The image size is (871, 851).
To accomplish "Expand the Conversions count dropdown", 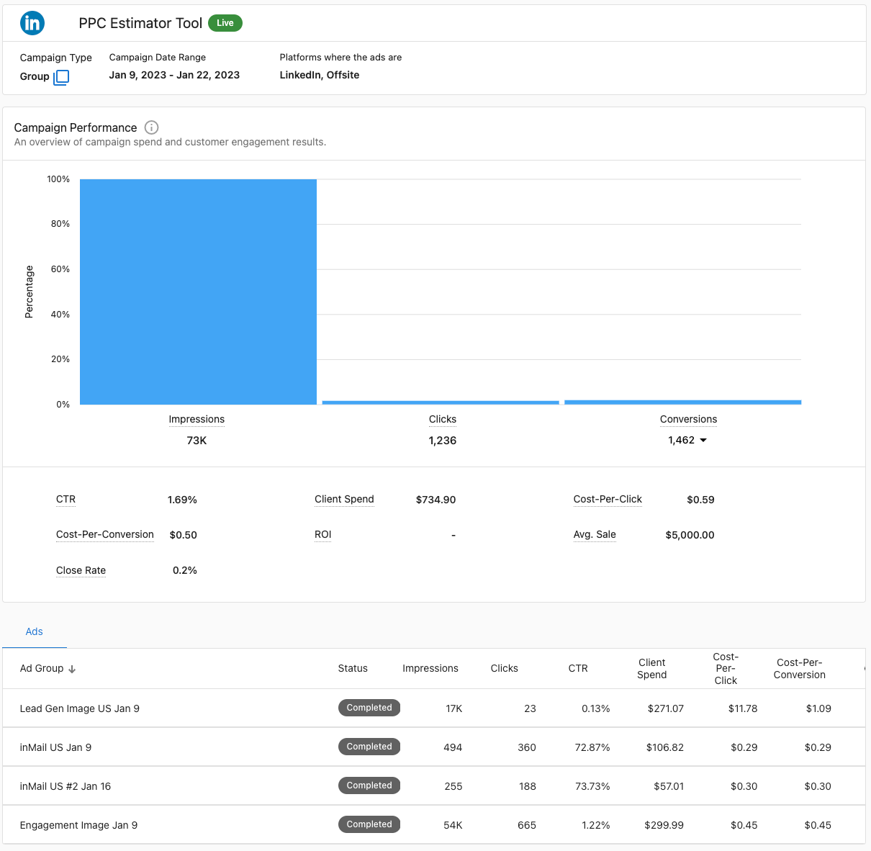I will tap(703, 440).
